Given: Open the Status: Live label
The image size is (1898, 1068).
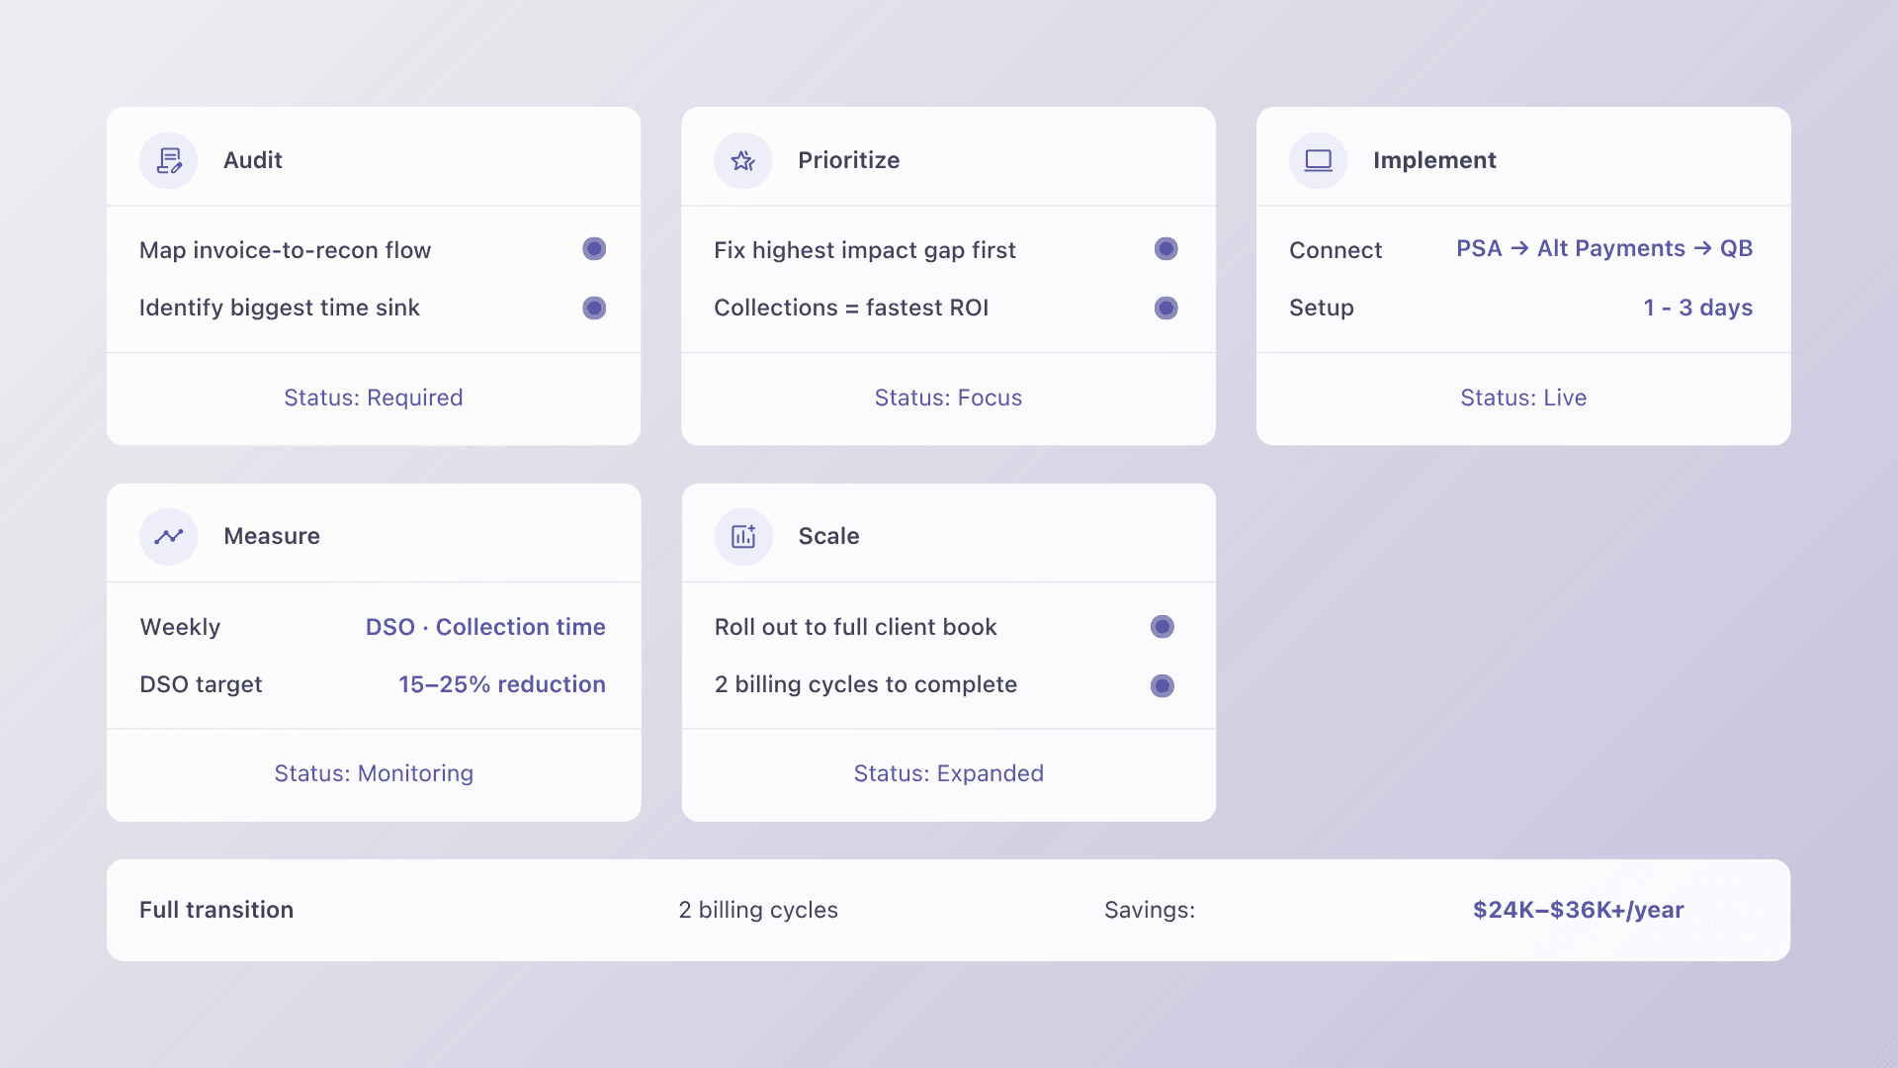Looking at the screenshot, I should coord(1523,398).
